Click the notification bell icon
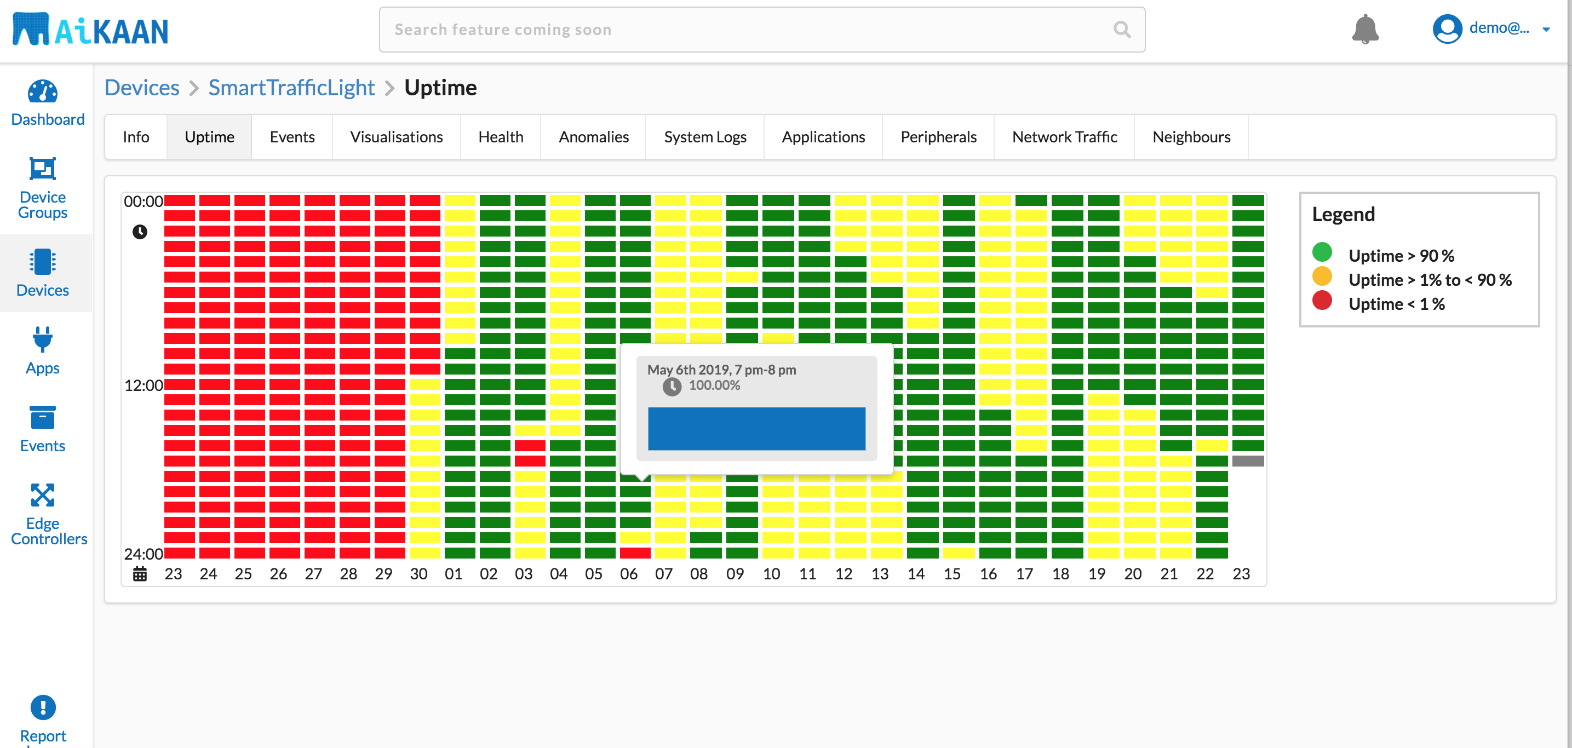Viewport: 1572px width, 748px height. (x=1365, y=29)
